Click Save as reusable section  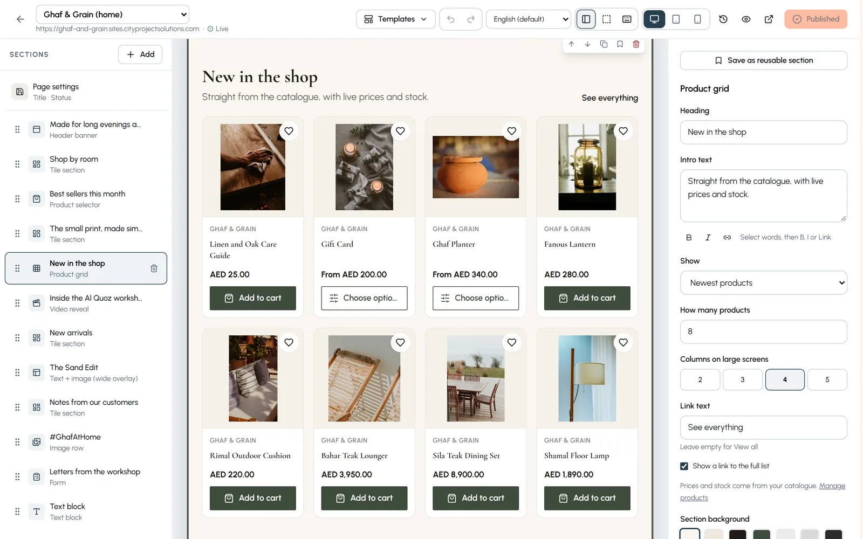pos(763,60)
